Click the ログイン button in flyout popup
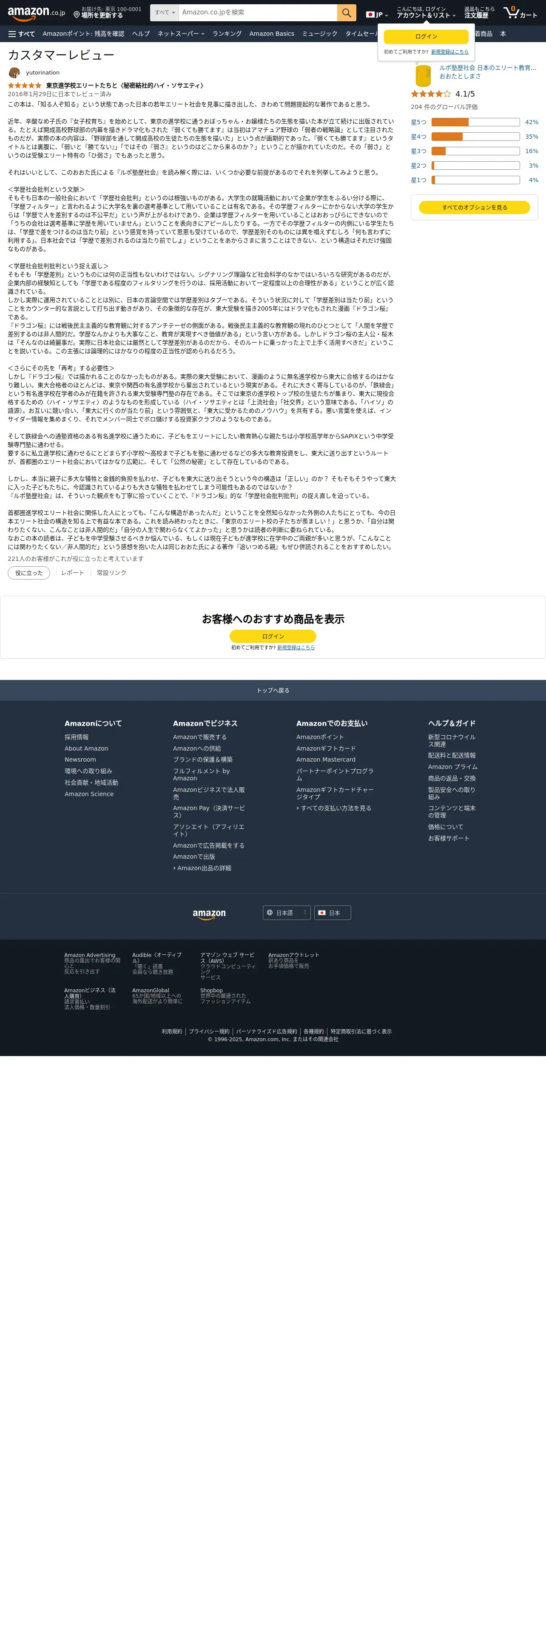This screenshot has width=546, height=1639. click(426, 36)
